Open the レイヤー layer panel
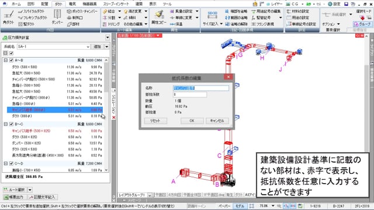Screen dimensions: 374x210 coord(274,4)
